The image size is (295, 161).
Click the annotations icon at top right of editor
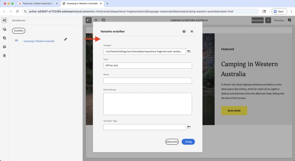click(289, 20)
